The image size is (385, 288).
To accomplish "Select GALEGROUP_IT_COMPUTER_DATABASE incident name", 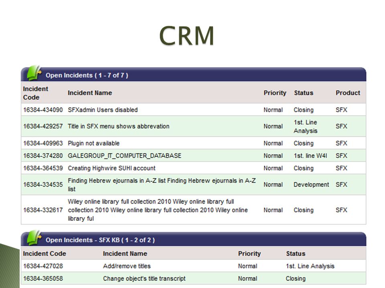I will pos(124,156).
